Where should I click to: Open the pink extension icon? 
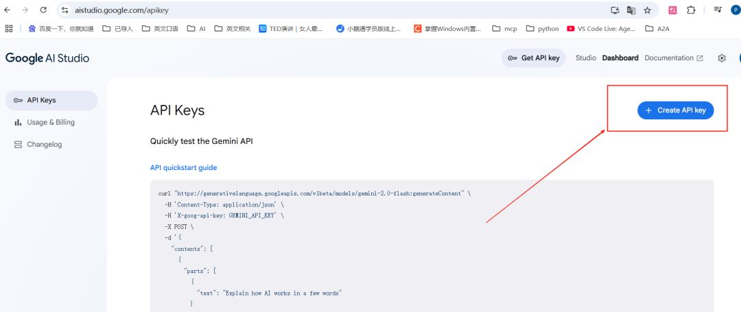(672, 10)
